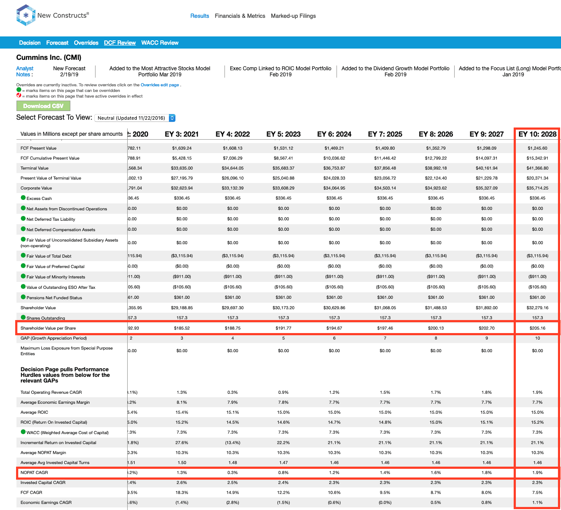This screenshot has width=561, height=510.
Task: Select FCF CAGR 18.3% cell
Action: coord(182,493)
